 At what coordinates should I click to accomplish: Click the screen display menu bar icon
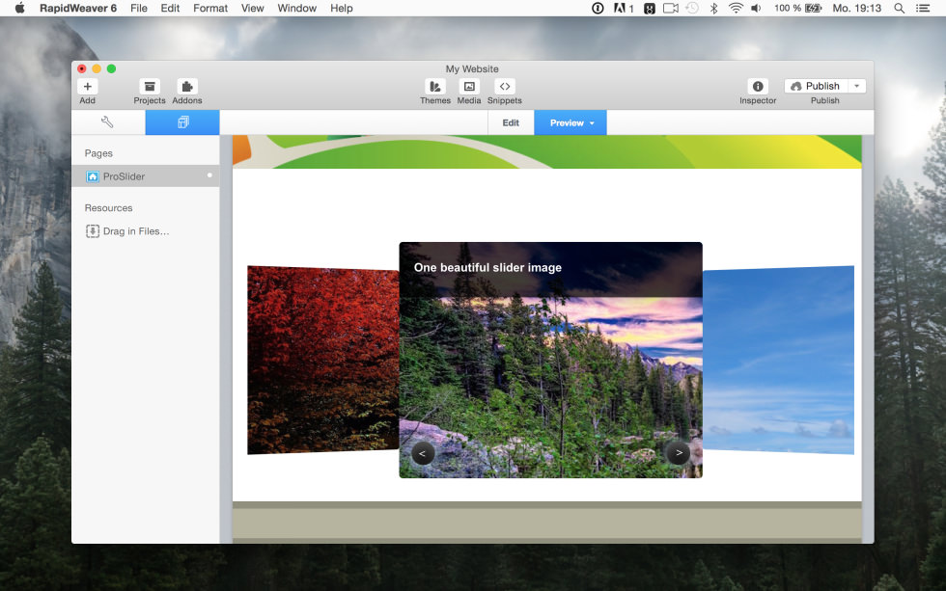(671, 8)
